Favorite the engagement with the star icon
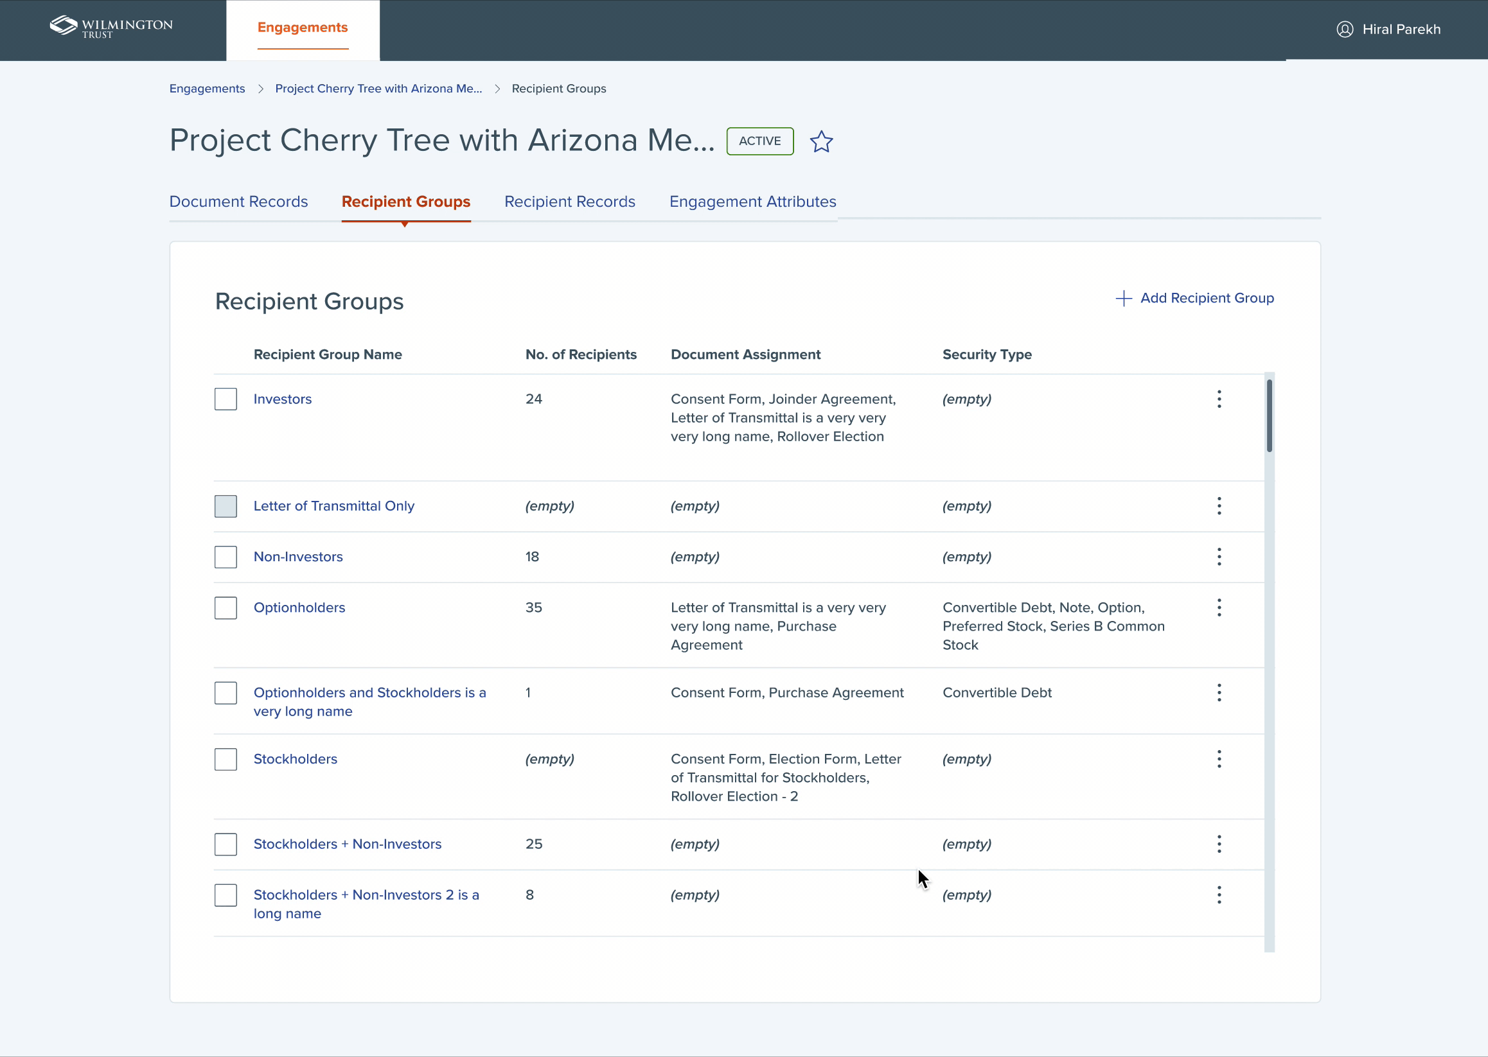1488x1057 pixels. pos(821,141)
